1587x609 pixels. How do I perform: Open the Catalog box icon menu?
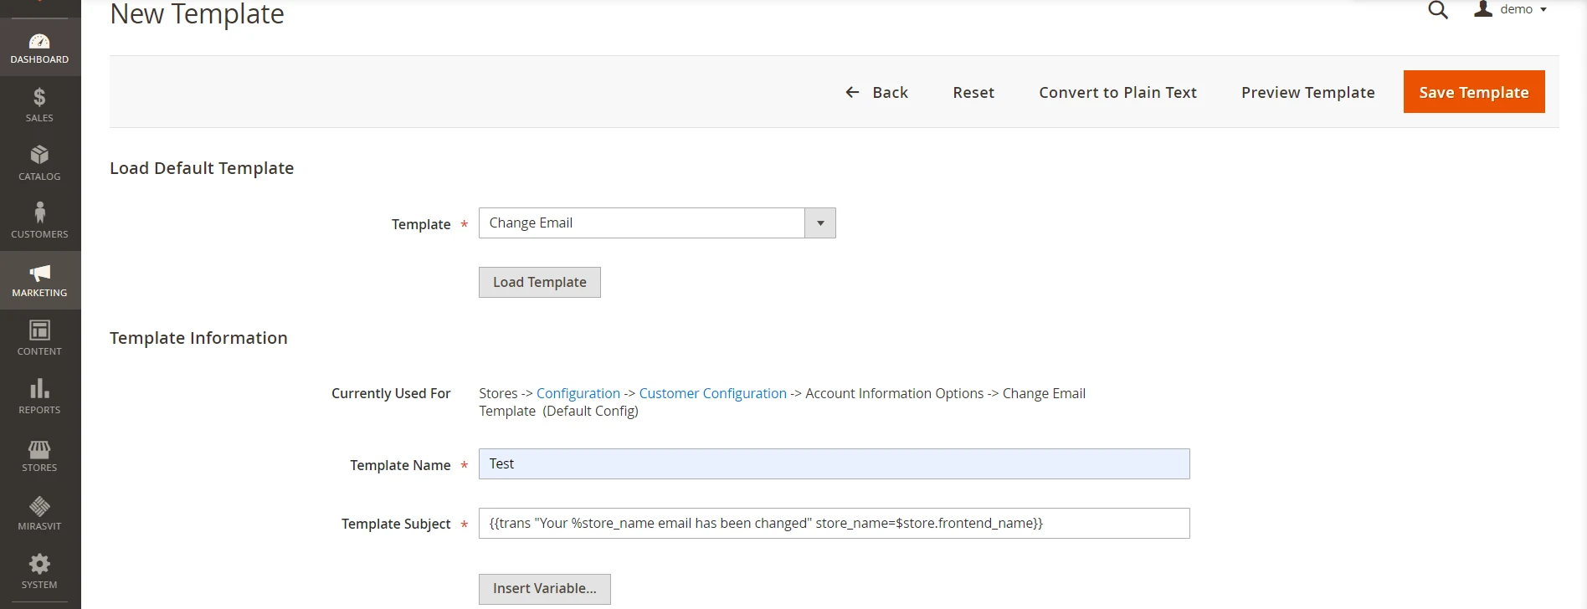pyautogui.click(x=39, y=155)
